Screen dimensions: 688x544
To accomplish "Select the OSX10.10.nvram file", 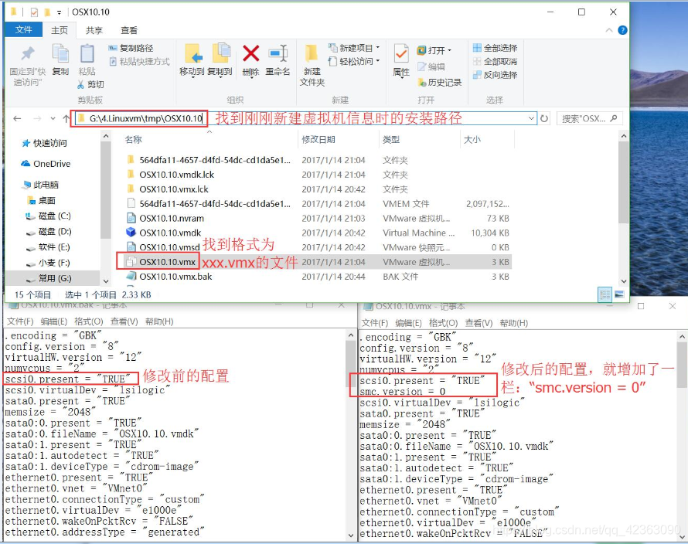I will (x=172, y=218).
